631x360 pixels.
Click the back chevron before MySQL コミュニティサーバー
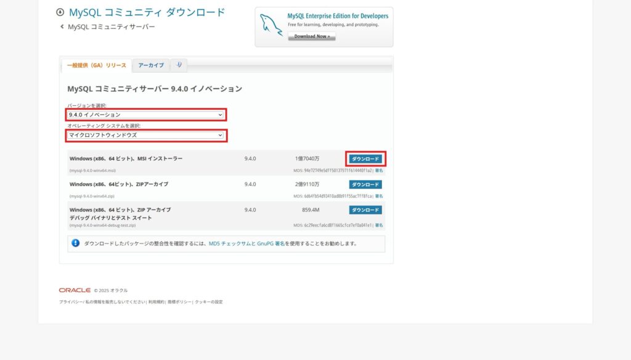62,27
